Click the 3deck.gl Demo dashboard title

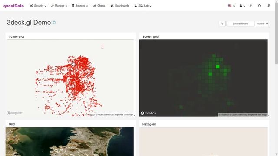pyautogui.click(x=29, y=23)
